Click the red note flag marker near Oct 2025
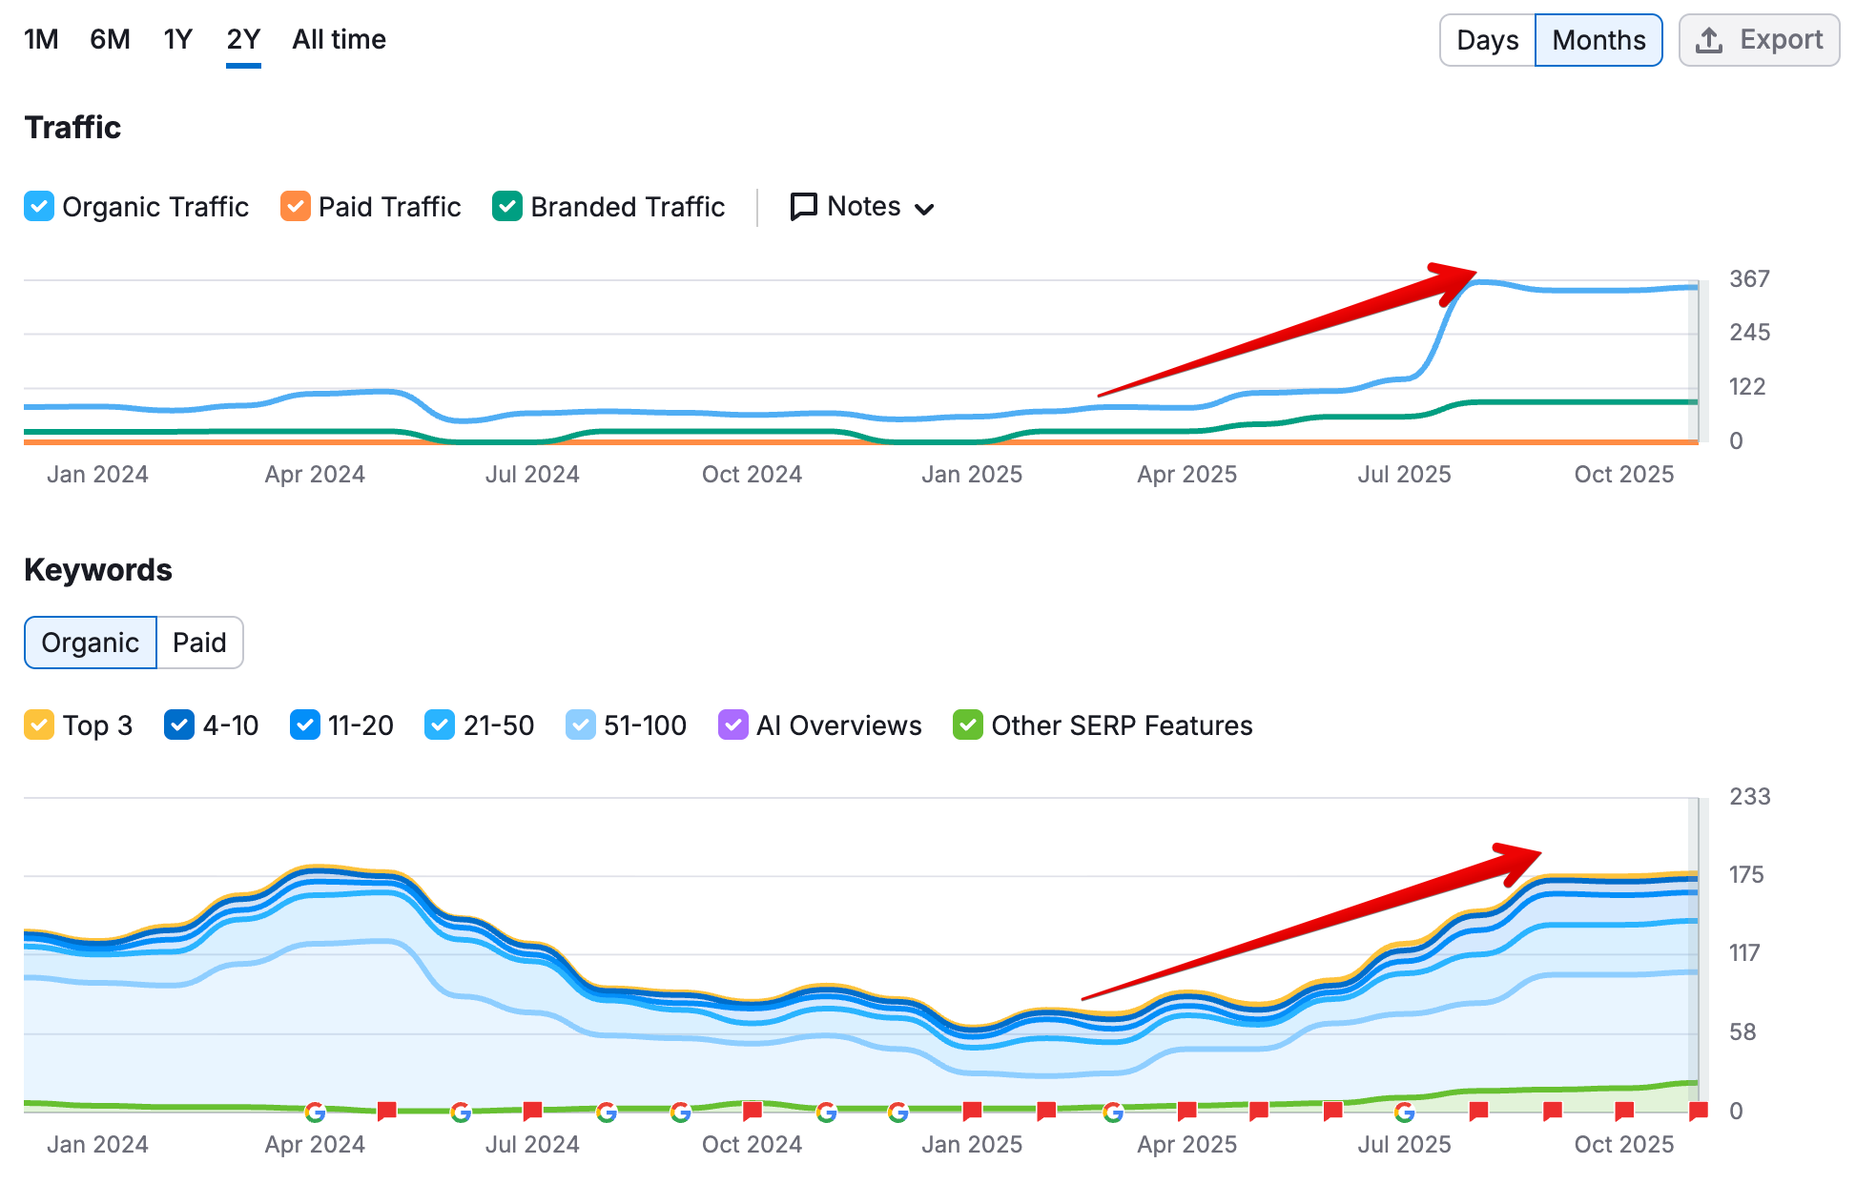The image size is (1856, 1184). pyautogui.click(x=1622, y=1110)
